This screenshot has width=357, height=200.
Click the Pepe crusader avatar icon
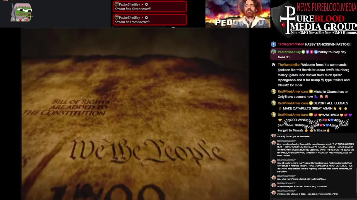(x=21, y=12)
